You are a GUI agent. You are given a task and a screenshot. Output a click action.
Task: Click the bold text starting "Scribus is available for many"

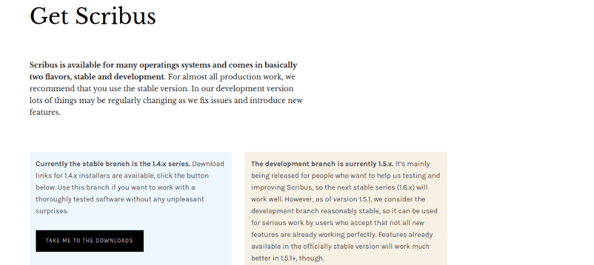tap(163, 71)
